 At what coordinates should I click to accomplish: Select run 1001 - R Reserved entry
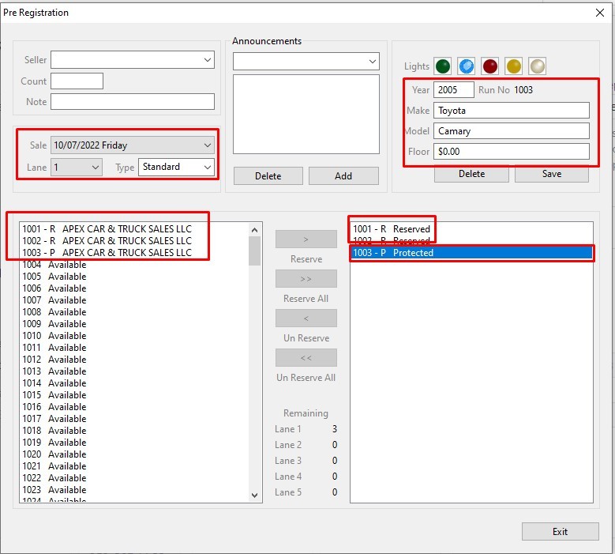[x=392, y=229]
